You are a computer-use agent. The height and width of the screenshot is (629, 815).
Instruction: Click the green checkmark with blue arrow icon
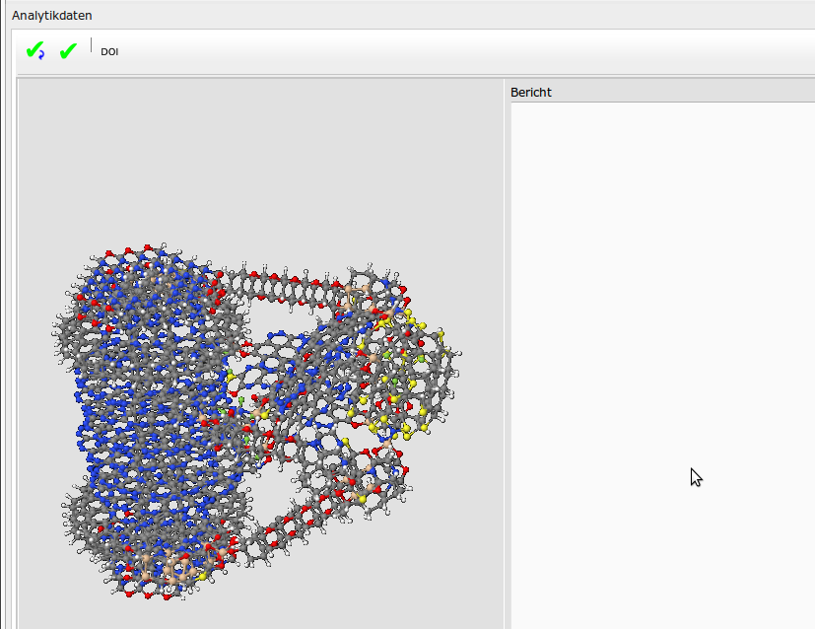point(34,50)
